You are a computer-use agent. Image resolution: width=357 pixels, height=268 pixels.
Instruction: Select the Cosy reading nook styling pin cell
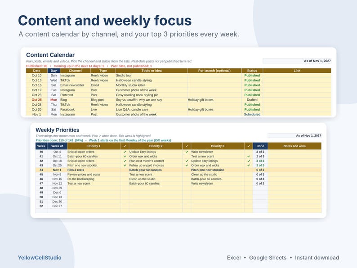tap(152, 95)
